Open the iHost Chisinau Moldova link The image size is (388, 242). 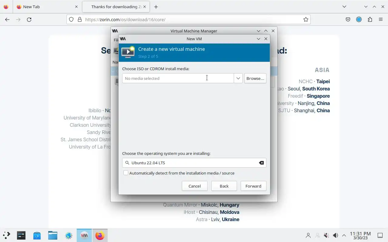[211, 212]
